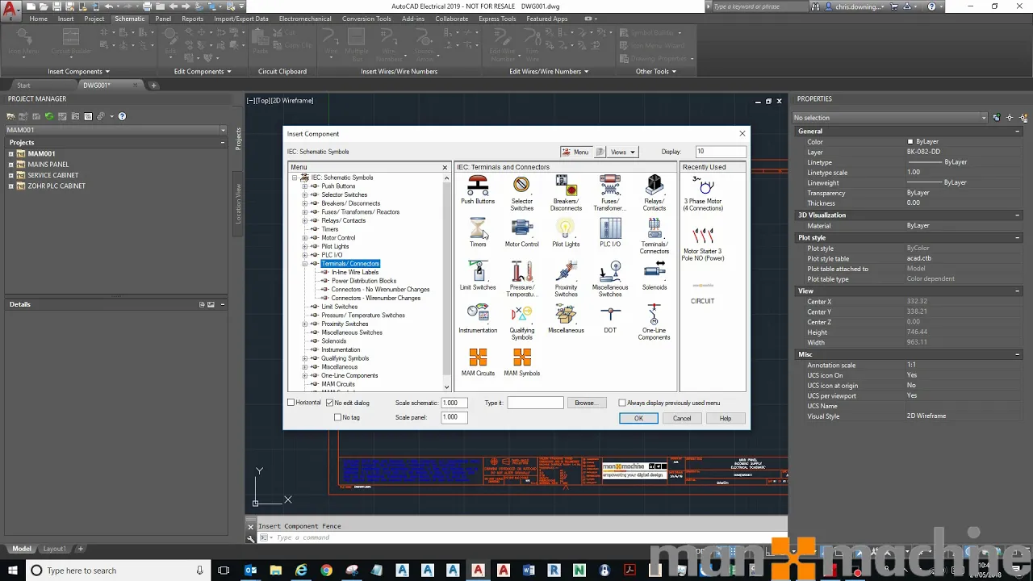Select the Pilot Lights bulb icon

point(566,228)
